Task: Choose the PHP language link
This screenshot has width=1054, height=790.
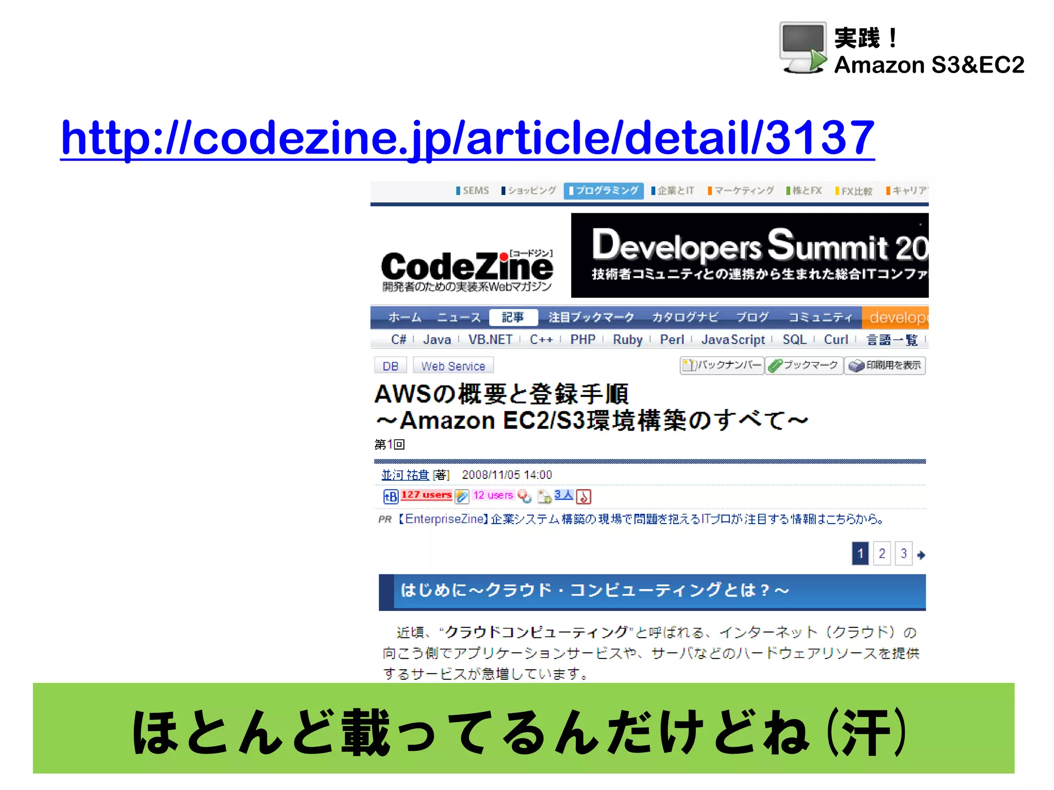Action: click(583, 339)
